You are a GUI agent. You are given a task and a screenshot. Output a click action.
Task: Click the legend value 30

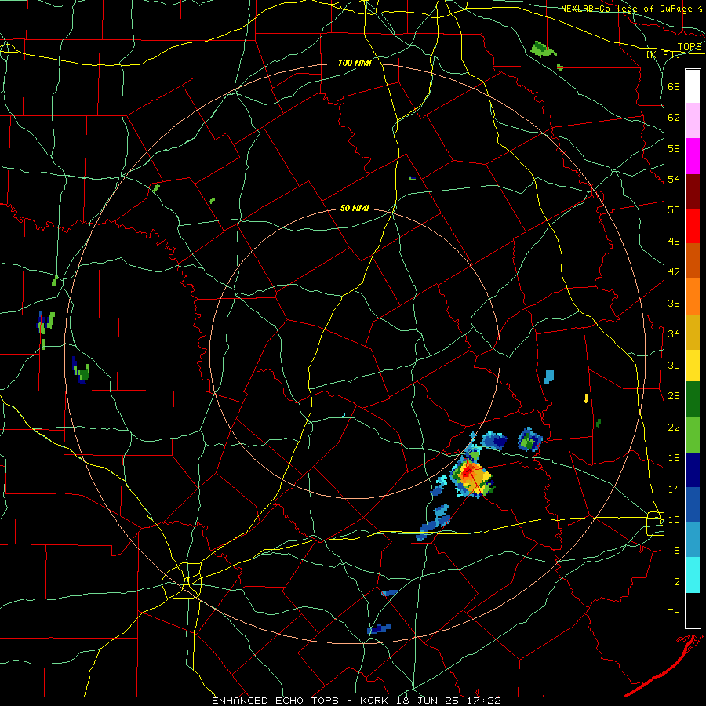674,365
